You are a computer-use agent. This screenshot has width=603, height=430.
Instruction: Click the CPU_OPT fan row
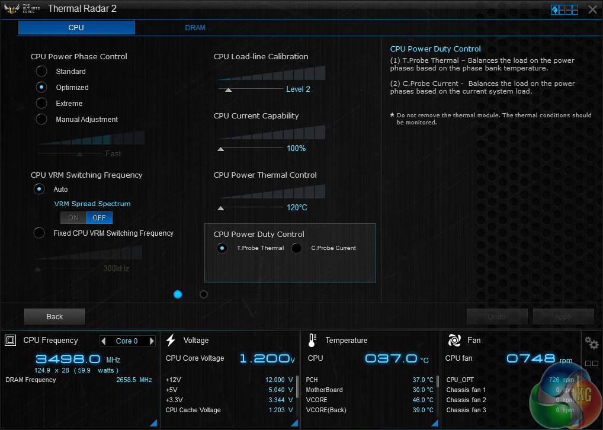510,380
